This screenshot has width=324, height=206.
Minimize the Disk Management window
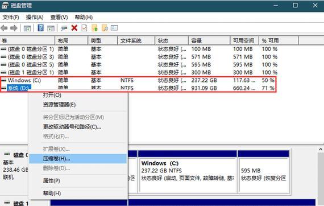[x=276, y=5]
